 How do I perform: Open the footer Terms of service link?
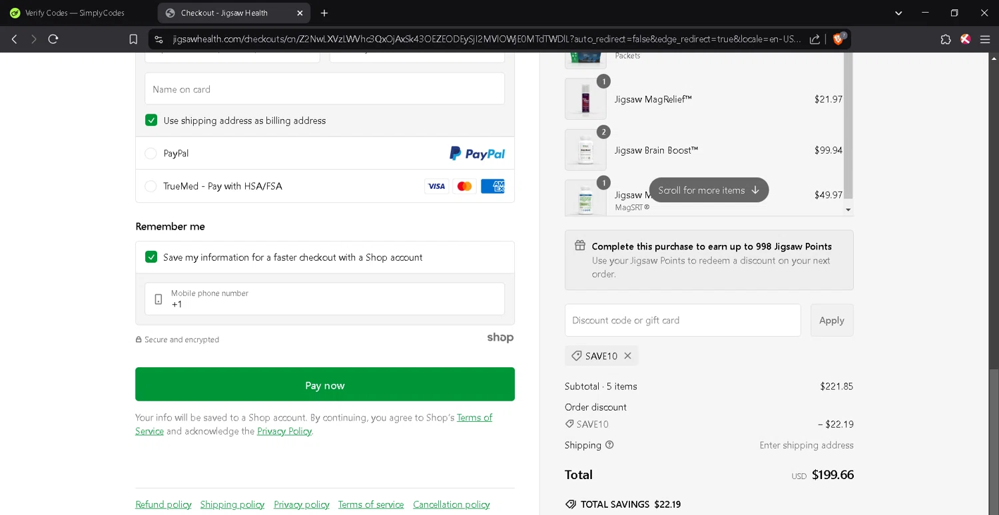[x=371, y=504]
